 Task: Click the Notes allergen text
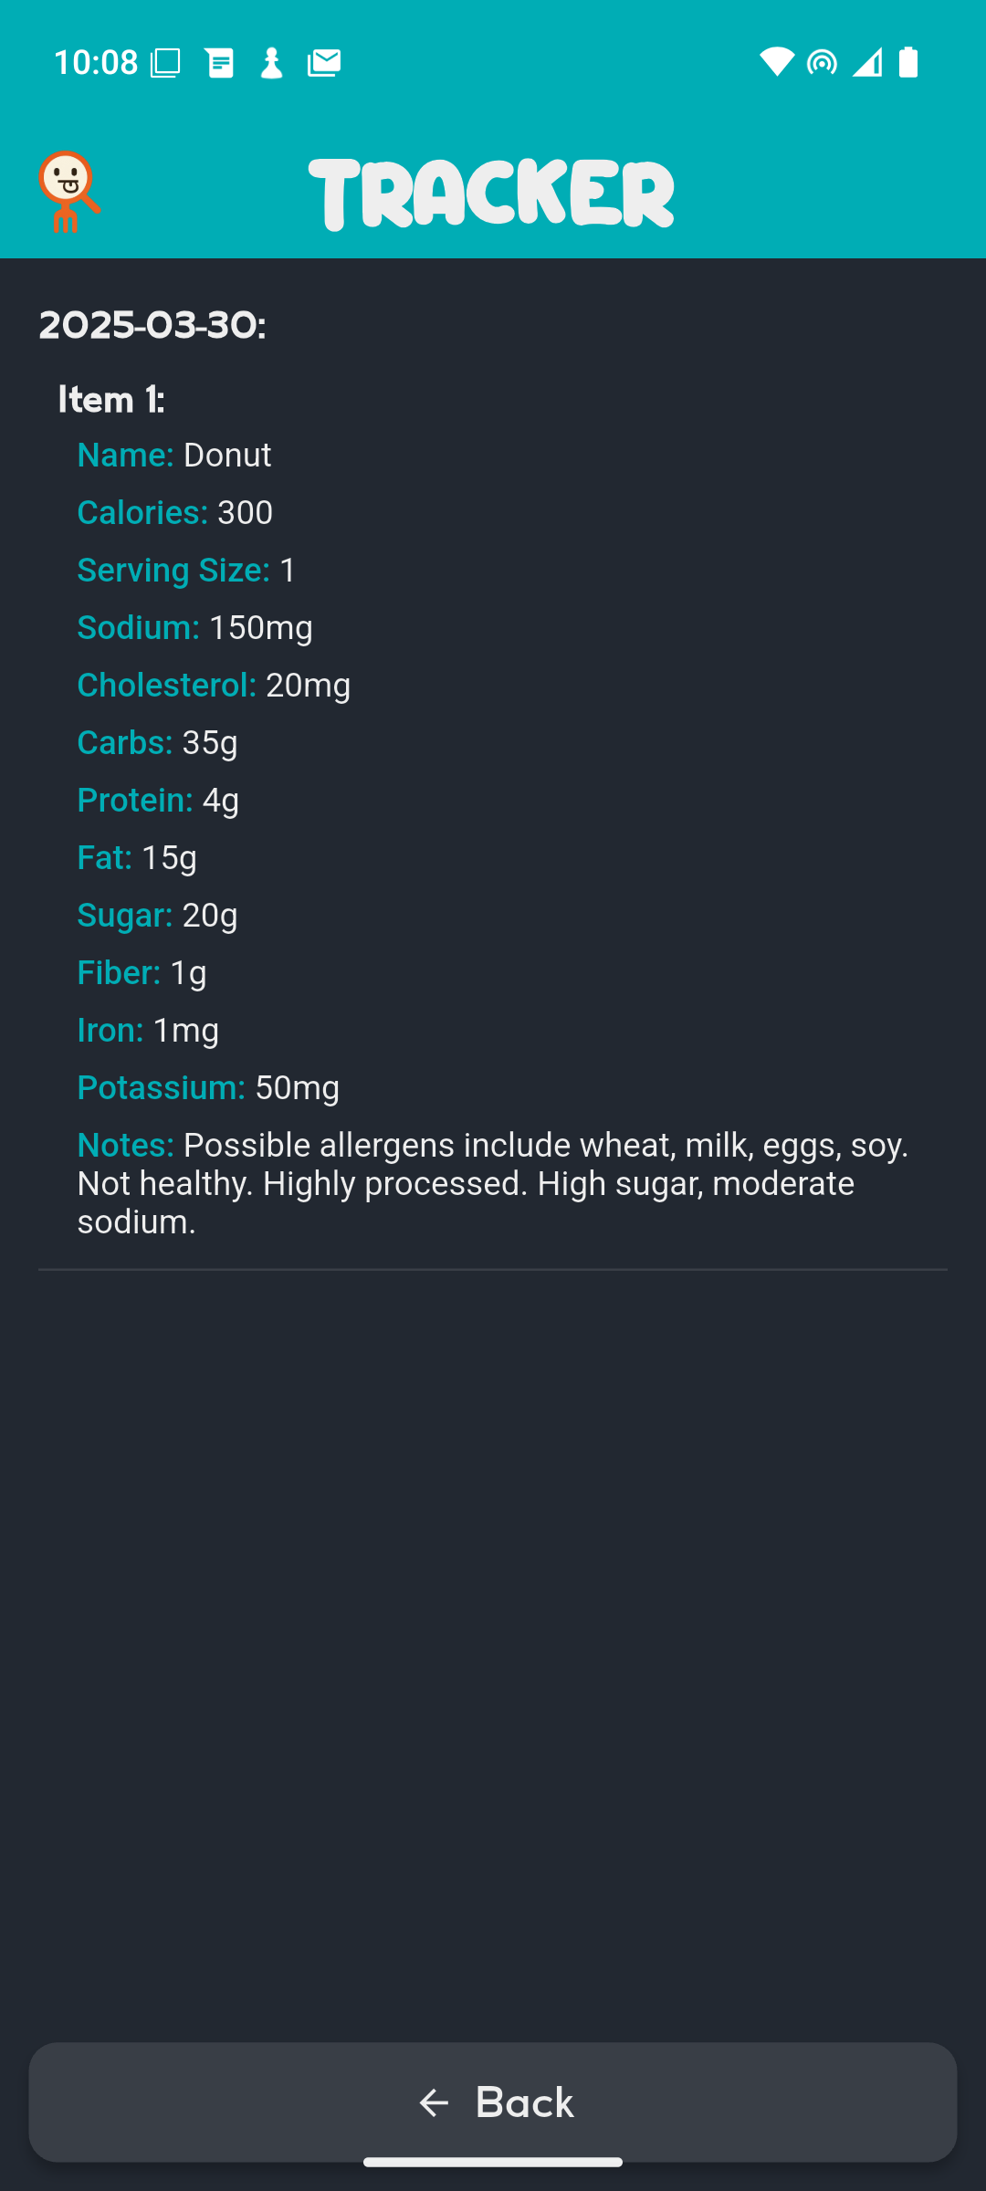coord(491,1181)
